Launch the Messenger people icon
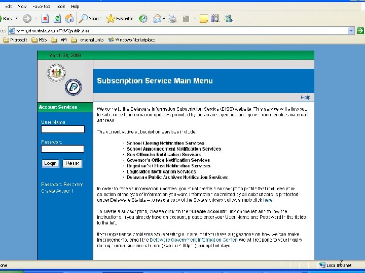 click(x=228, y=18)
